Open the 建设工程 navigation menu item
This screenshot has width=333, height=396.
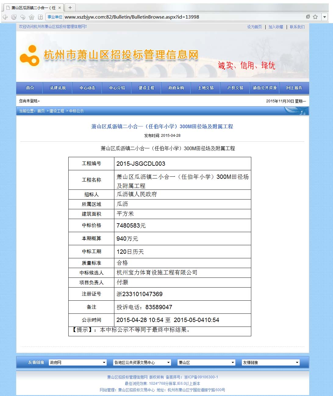click(146, 88)
